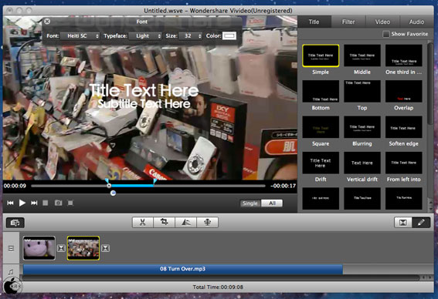
Task: Click the Subtitle Text Here overlay
Action: (144, 104)
